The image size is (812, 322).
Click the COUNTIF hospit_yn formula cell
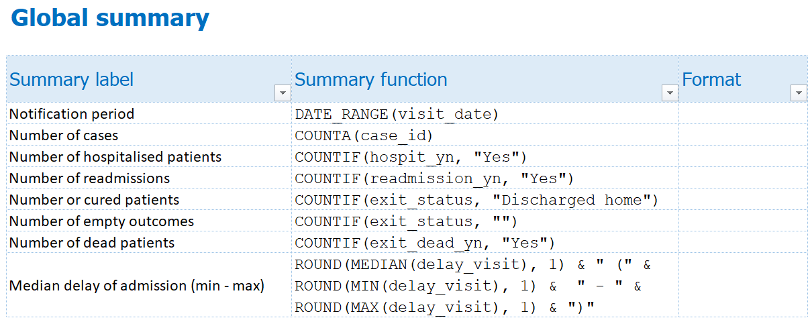(485, 157)
